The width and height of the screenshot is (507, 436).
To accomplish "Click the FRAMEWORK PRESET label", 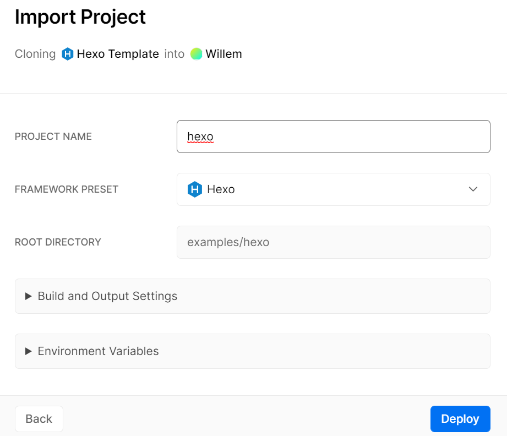I will point(67,189).
